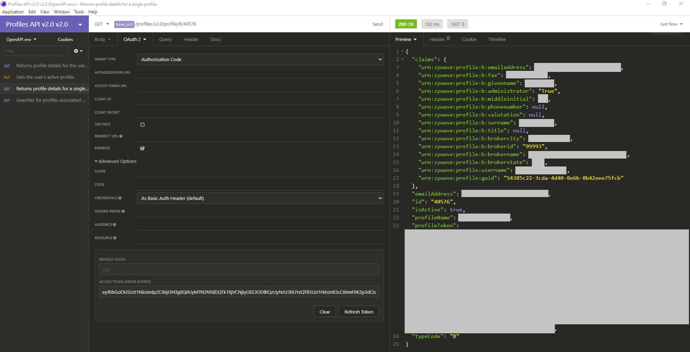
Task: Open the Tools menu
Action: click(79, 12)
